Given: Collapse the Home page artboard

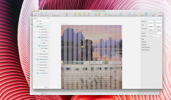Looking at the screenshot, I should pyautogui.click(x=34, y=21).
